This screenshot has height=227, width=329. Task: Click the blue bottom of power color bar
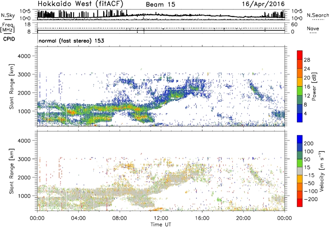pos(300,118)
